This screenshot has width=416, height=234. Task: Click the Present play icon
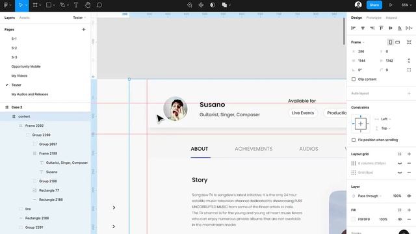pyautogui.click(x=391, y=5)
